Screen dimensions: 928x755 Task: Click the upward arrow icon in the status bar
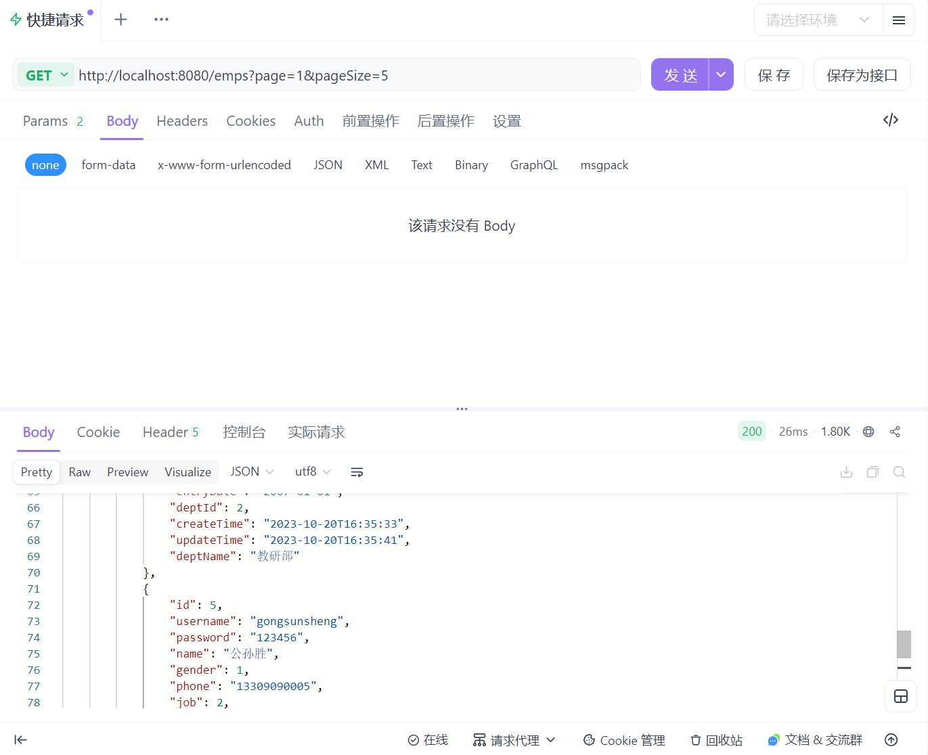(891, 740)
